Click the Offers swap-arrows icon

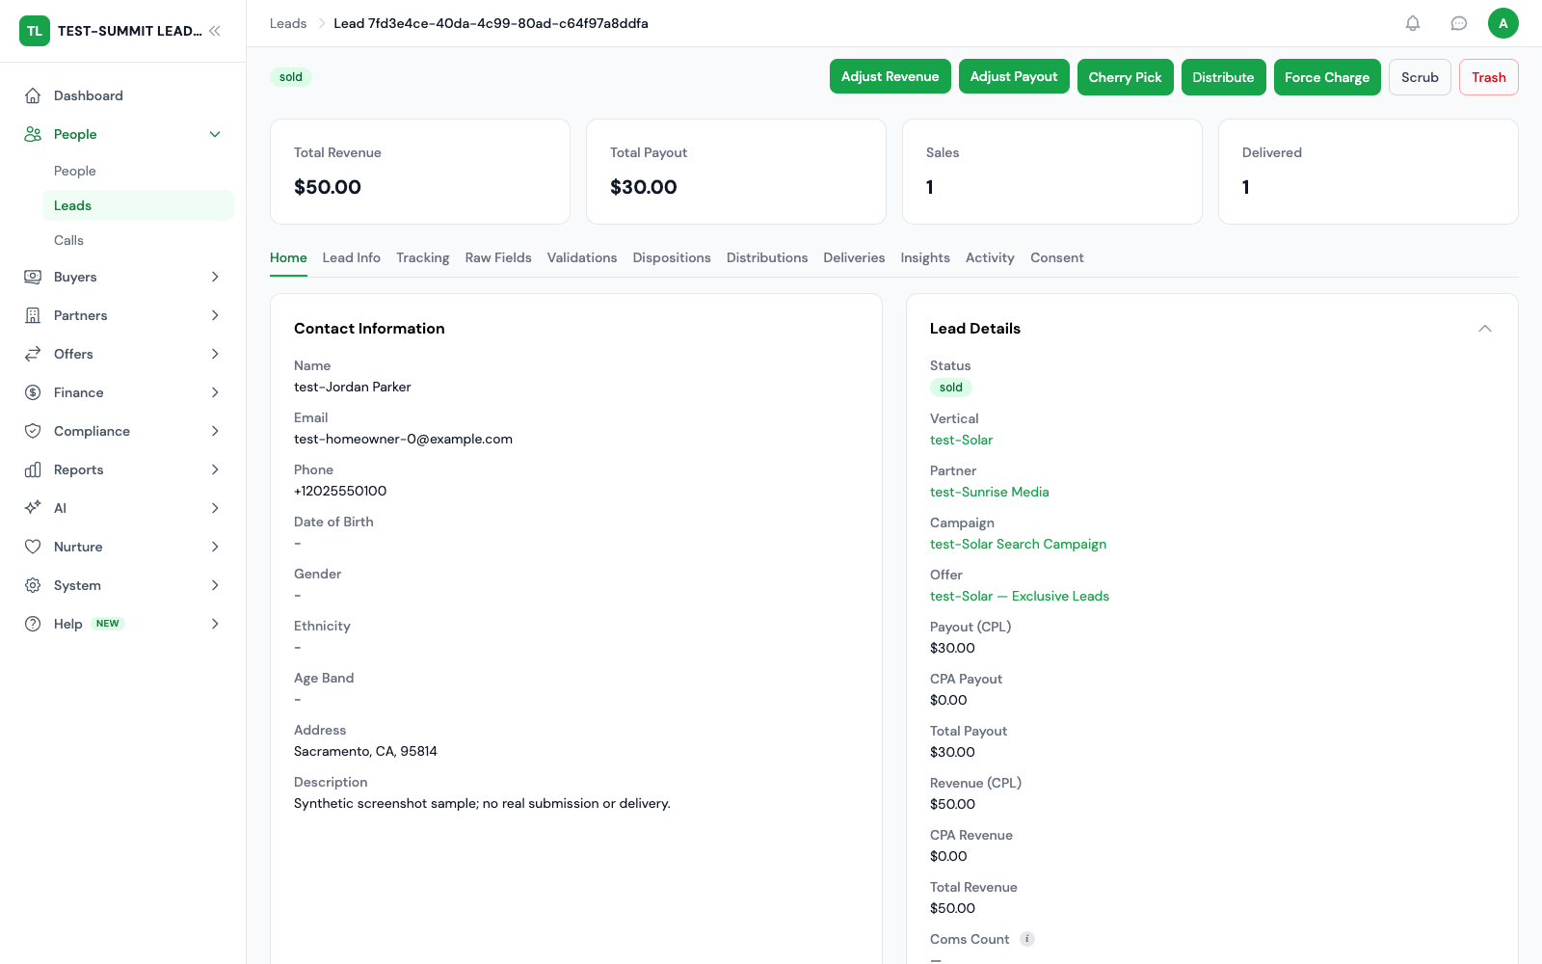[x=33, y=354]
